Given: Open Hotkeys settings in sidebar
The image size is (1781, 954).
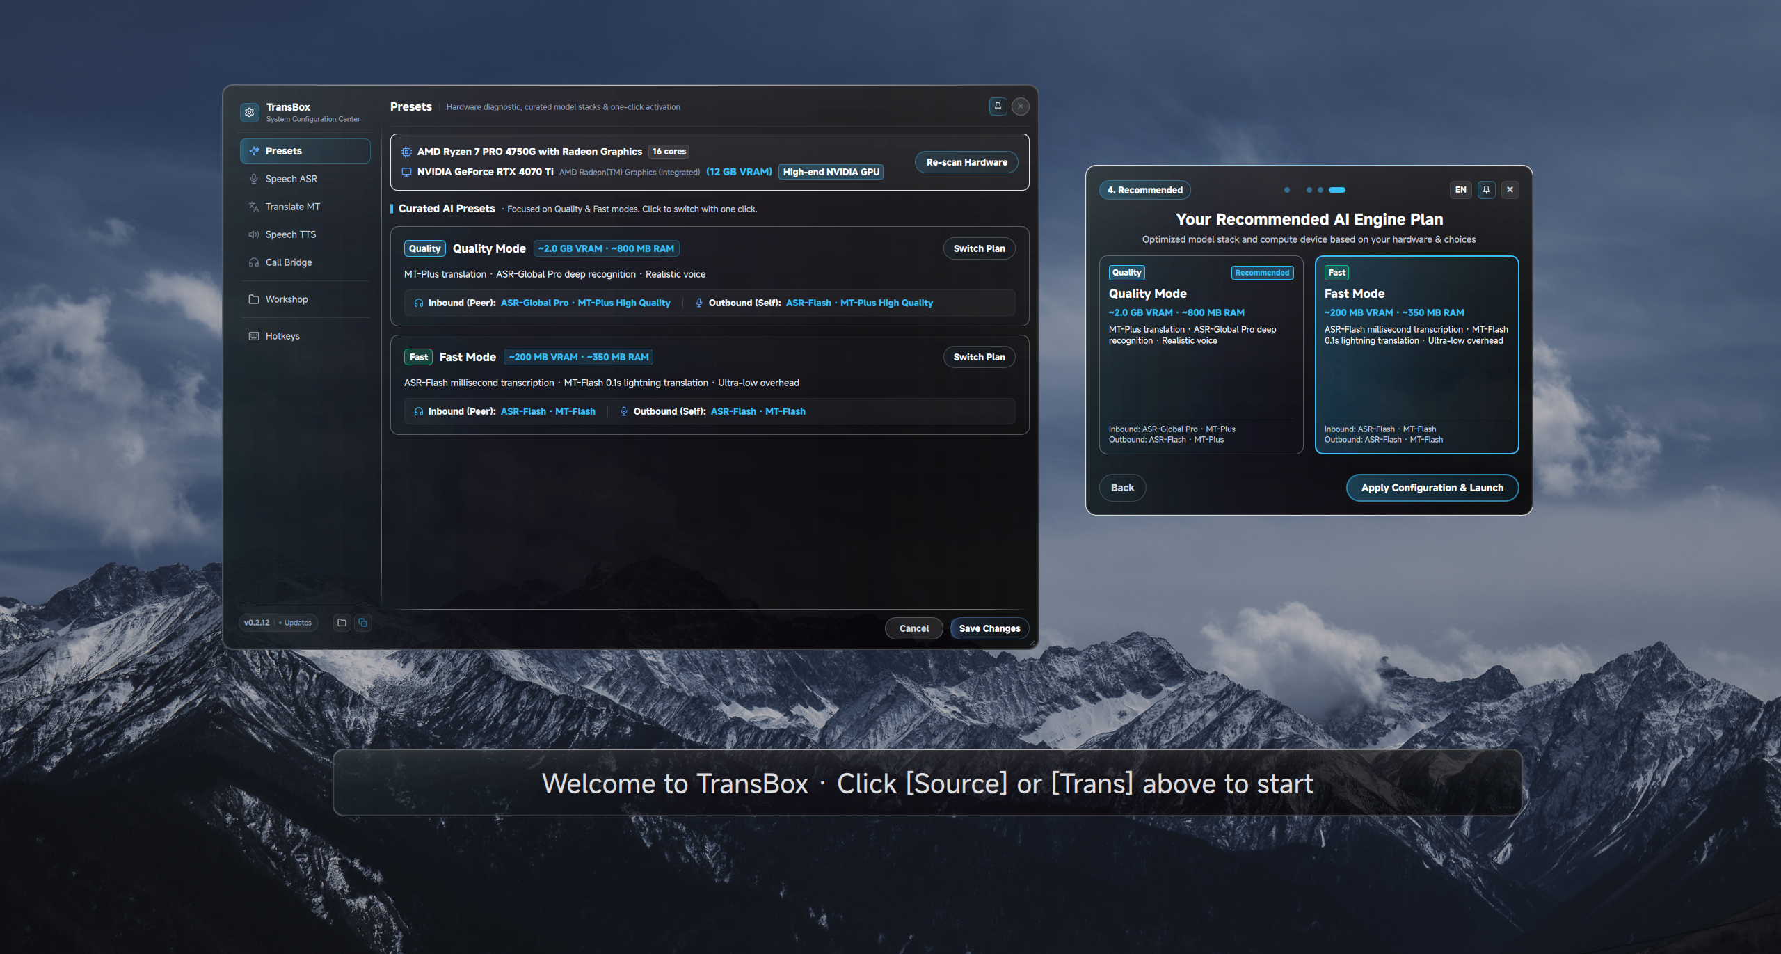Looking at the screenshot, I should [x=305, y=336].
